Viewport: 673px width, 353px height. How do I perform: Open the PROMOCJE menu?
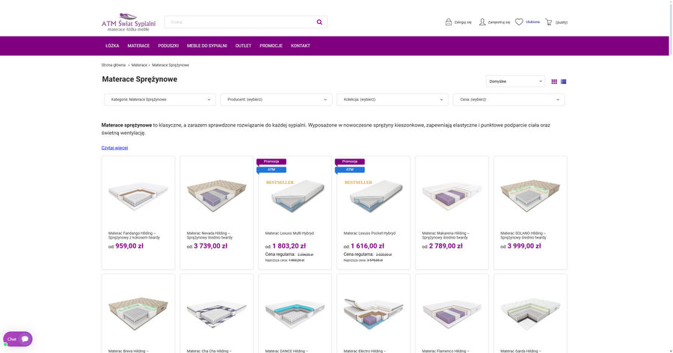pyautogui.click(x=271, y=46)
